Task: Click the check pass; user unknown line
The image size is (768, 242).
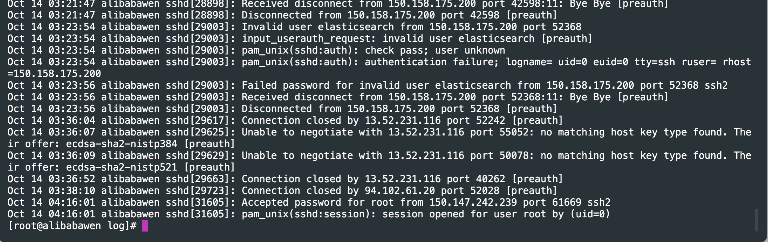Action: point(256,50)
